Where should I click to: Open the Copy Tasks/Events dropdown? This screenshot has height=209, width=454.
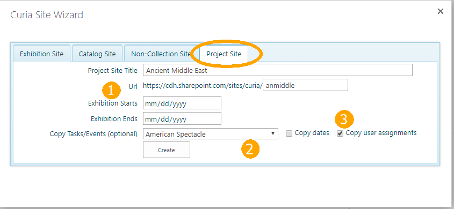coord(211,134)
